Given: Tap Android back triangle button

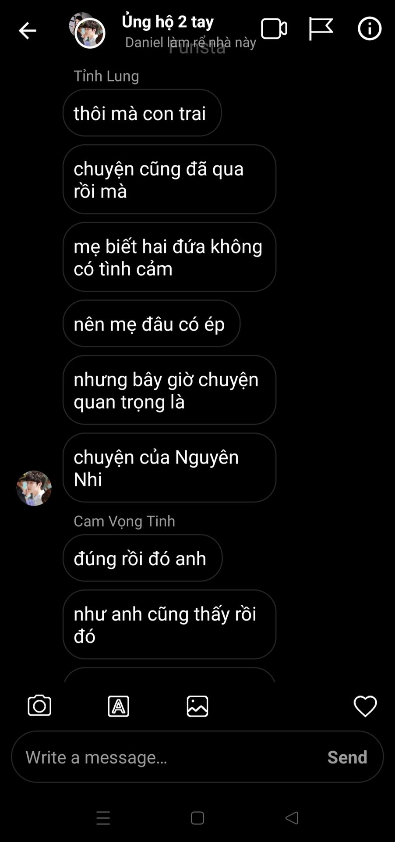Looking at the screenshot, I should tap(292, 818).
